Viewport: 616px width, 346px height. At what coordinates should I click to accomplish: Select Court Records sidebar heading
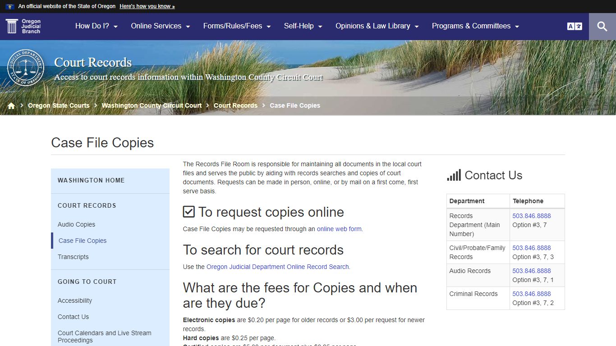(87, 205)
